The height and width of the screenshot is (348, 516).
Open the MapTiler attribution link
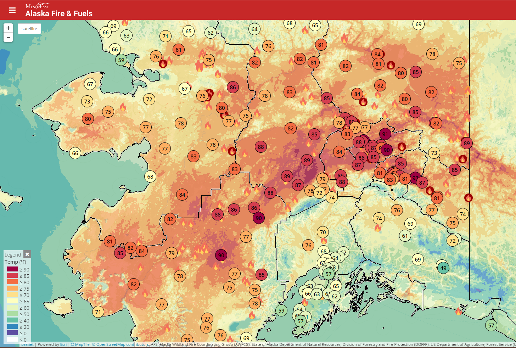[81, 344]
